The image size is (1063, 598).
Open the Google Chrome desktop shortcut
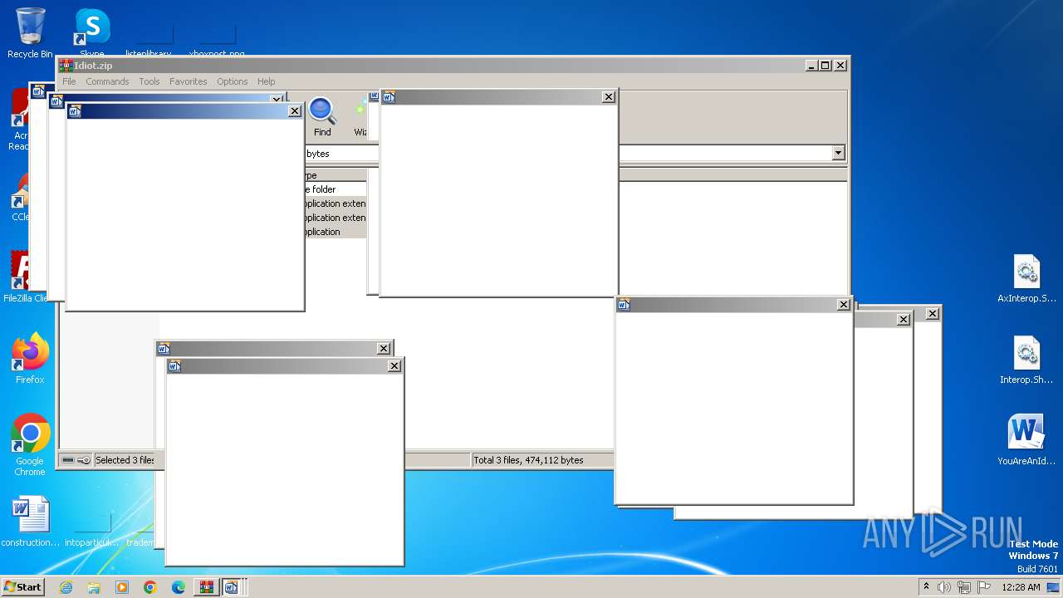point(30,445)
